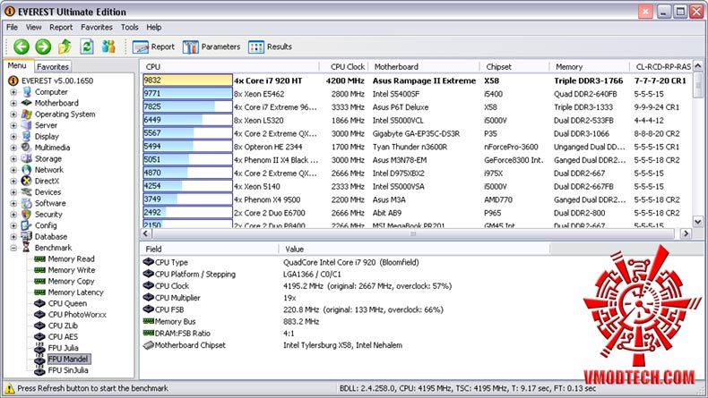Open the Tools menu
This screenshot has height=398, width=708.
coord(130,28)
